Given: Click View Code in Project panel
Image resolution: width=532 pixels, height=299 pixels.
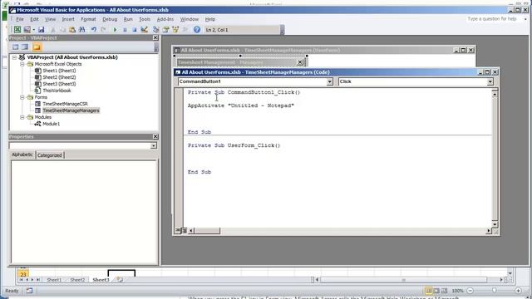Looking at the screenshot, I should 16,47.
